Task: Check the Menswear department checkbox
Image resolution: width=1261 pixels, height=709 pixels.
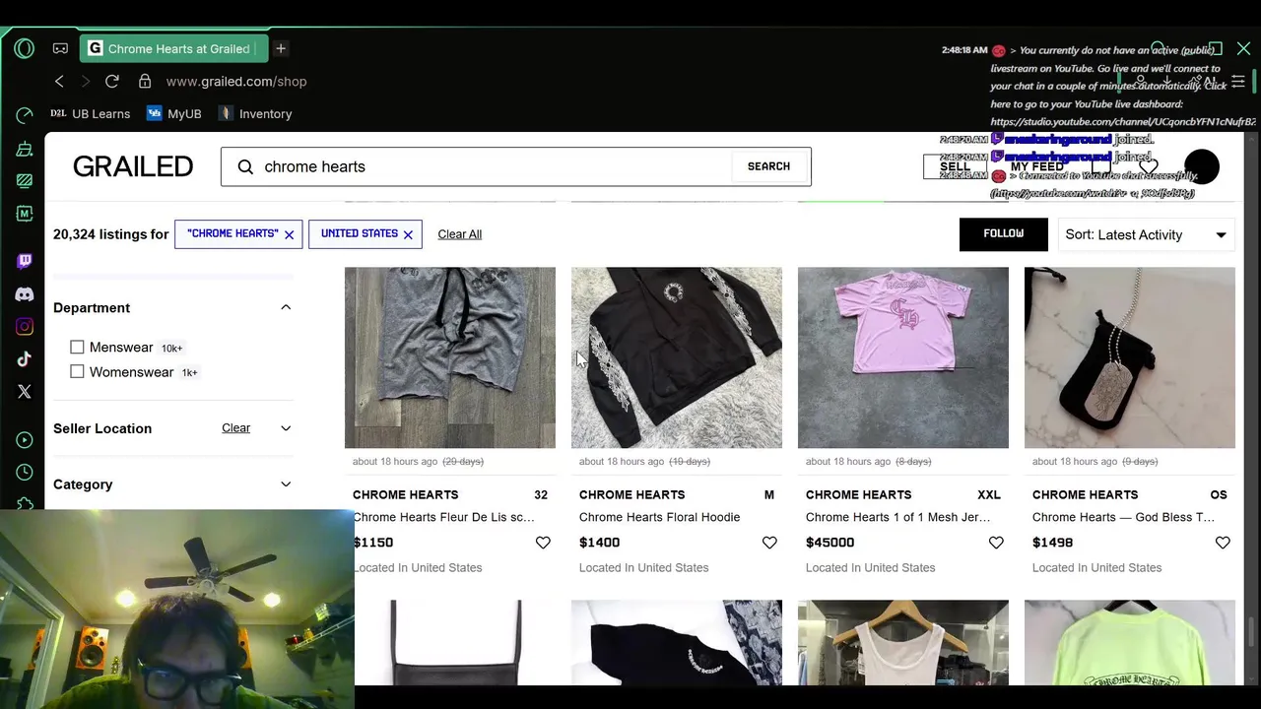Action: [x=77, y=347]
